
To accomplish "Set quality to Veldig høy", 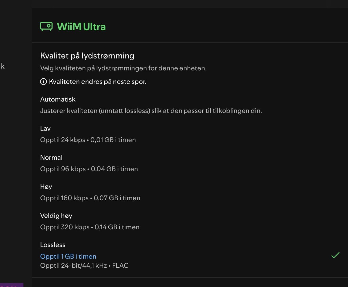I will click(x=56, y=216).
